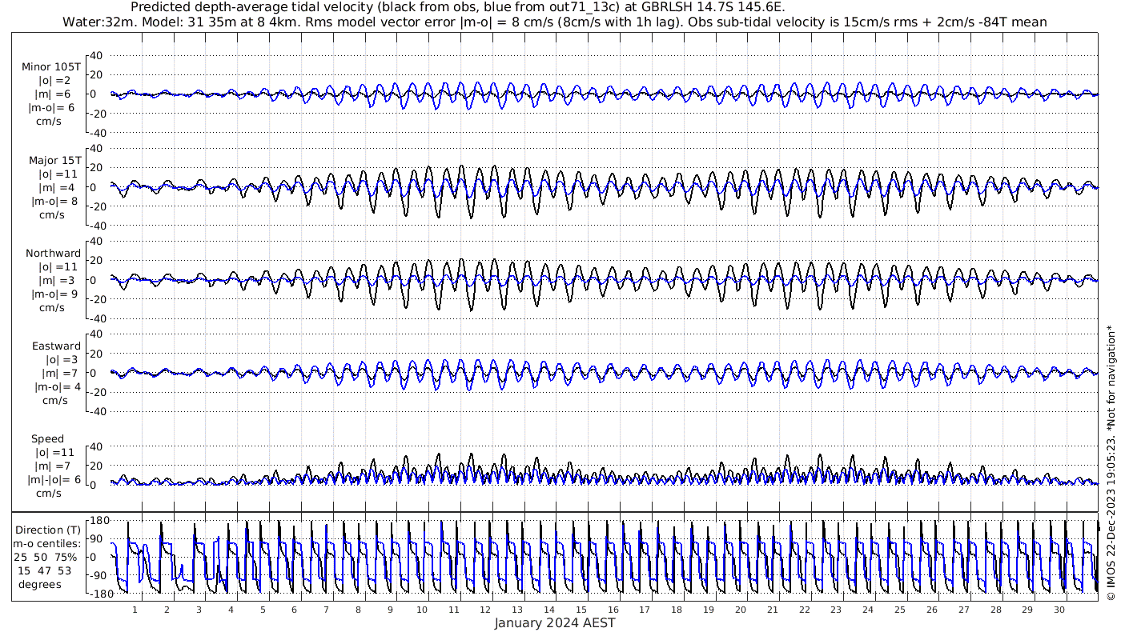Image resolution: width=1121 pixels, height=640 pixels.
Task: Click day tick label '23' on x-axis
Action: pos(836,609)
